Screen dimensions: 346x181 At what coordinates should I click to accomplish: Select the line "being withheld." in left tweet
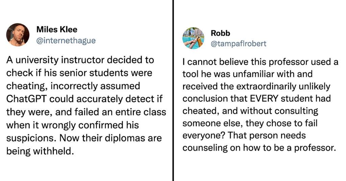point(40,151)
